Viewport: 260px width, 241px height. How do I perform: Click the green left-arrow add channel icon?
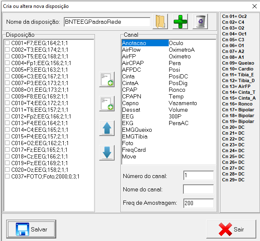tap(107, 79)
